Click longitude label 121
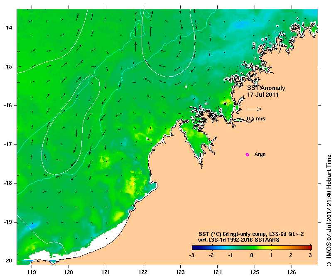This screenshot has height=279, width=336. click(105, 272)
